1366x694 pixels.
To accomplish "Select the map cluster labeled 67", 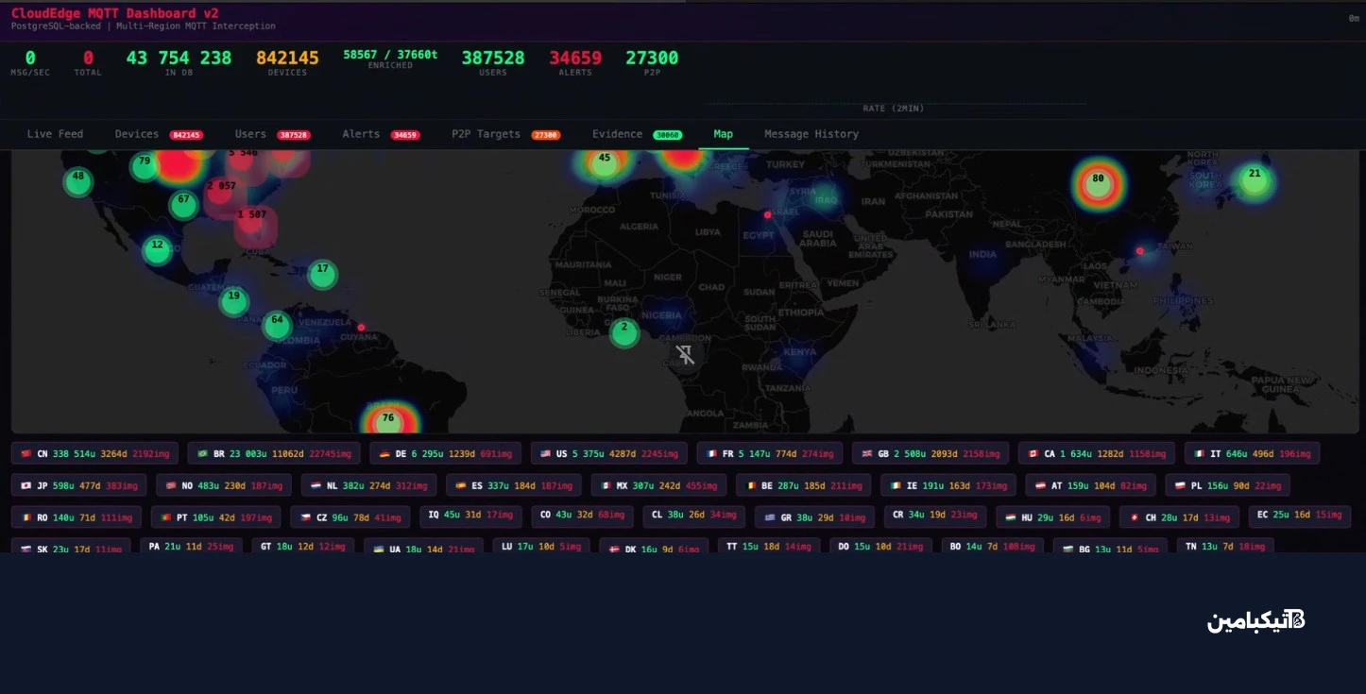I will click(x=184, y=204).
